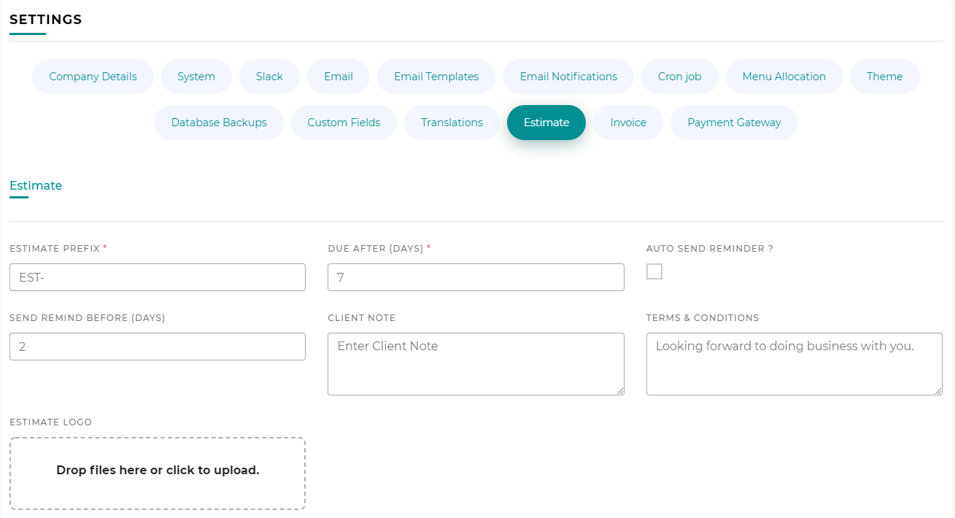Open the Cron job tab

click(679, 77)
